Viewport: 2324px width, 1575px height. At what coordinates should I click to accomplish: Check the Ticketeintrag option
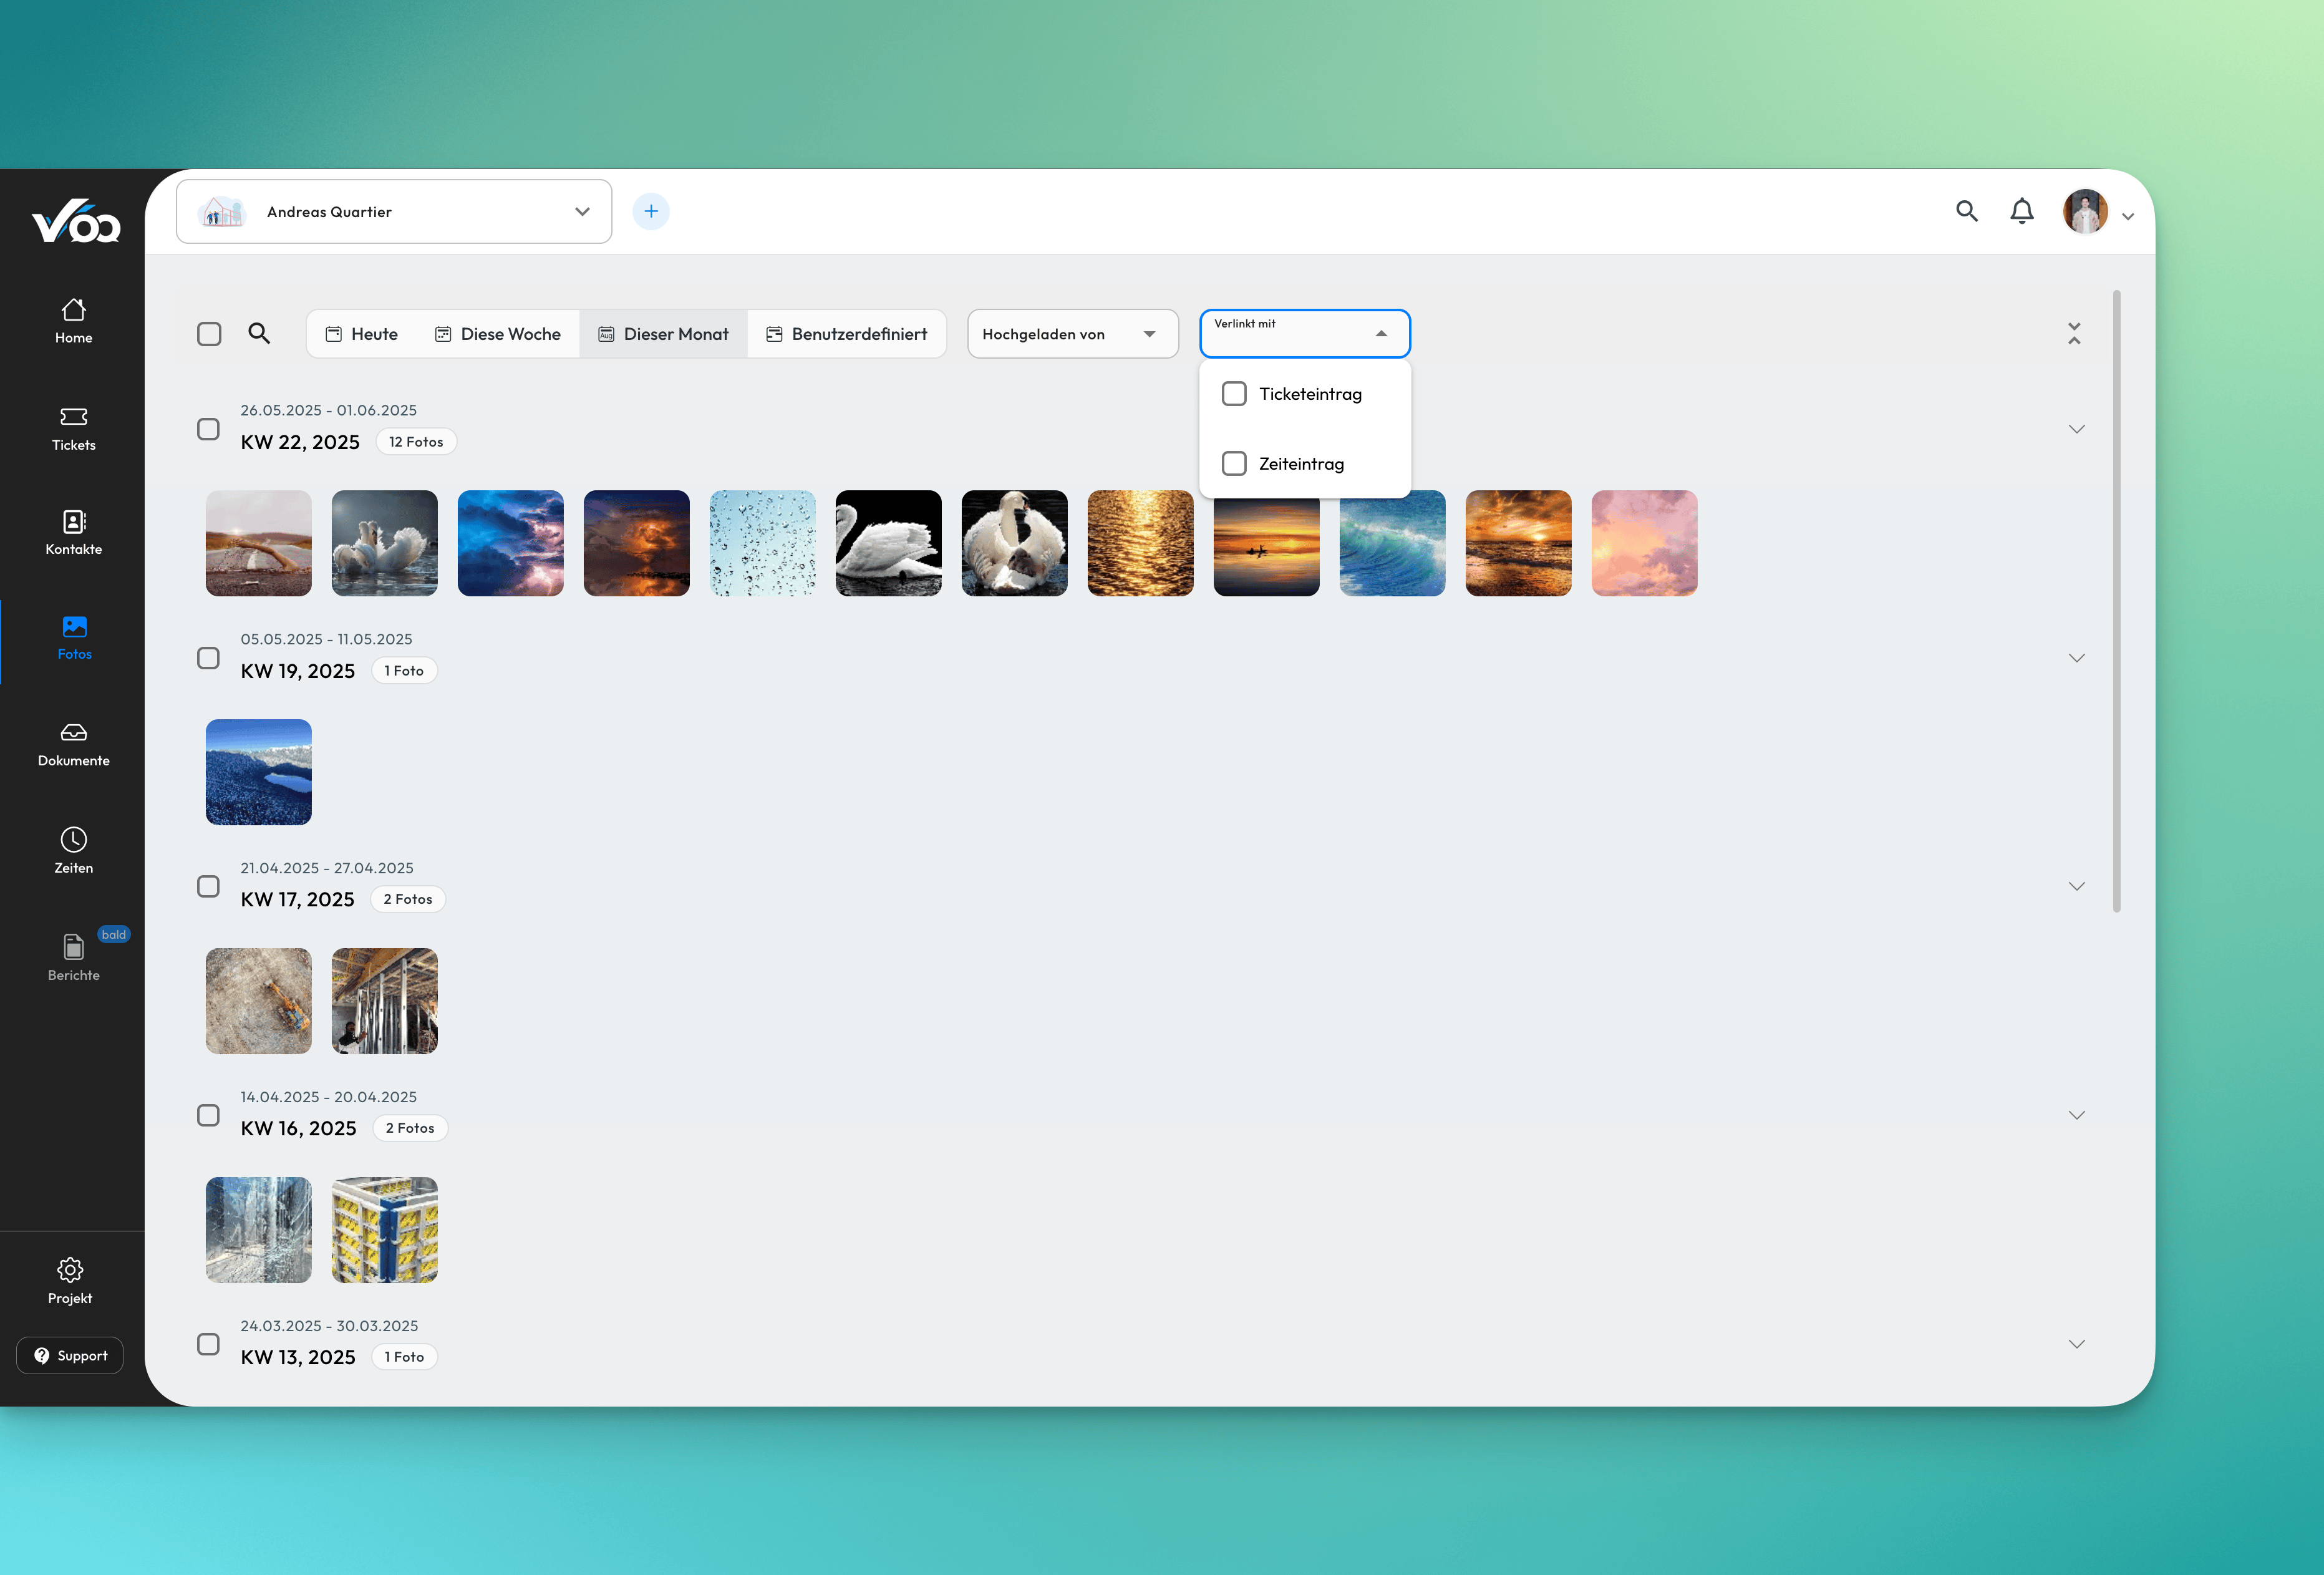(1234, 394)
